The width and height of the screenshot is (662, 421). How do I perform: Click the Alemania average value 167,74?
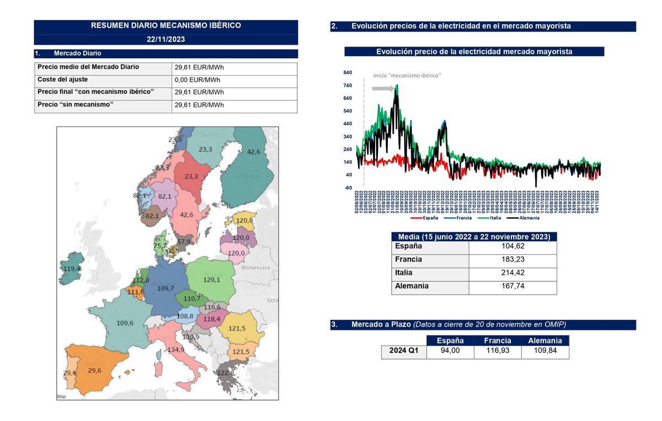pyautogui.click(x=513, y=287)
